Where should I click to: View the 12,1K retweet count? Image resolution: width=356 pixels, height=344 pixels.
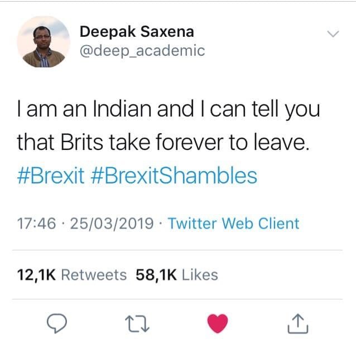(36, 274)
